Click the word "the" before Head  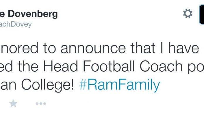pos(28,66)
